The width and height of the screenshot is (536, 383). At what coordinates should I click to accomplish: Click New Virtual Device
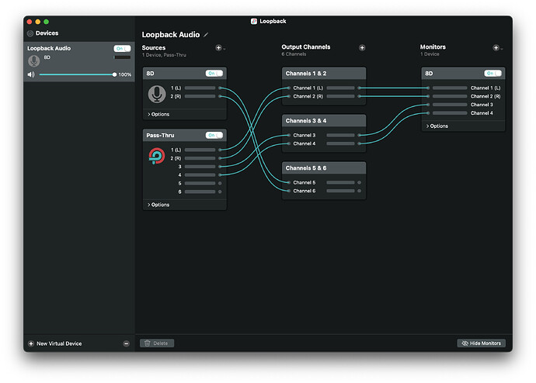coord(59,343)
